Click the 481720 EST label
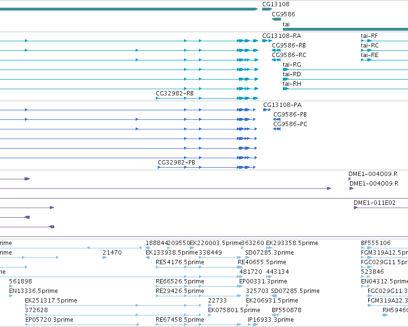 251,272
